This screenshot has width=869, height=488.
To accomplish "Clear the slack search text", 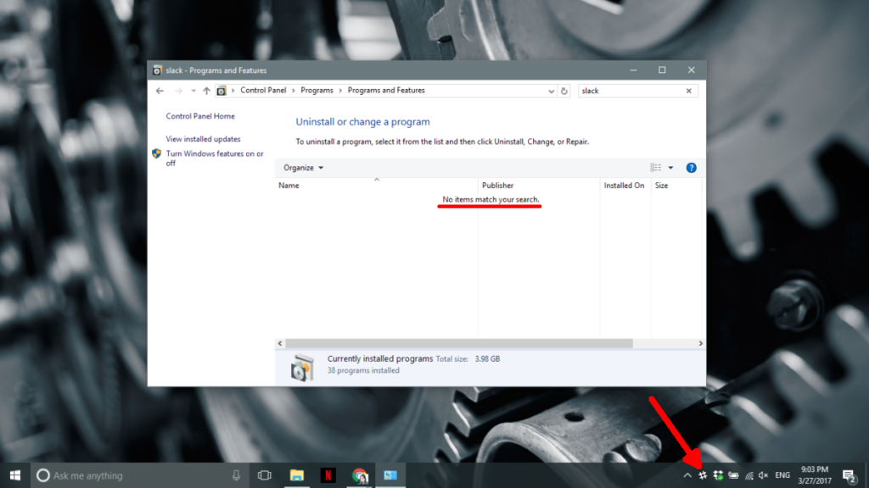I will [x=689, y=91].
